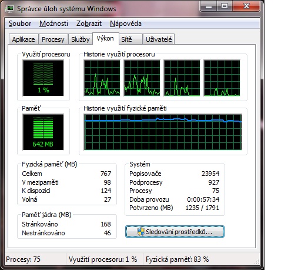Switch to the Sítě tab
The image size is (308, 270).
tap(130, 39)
